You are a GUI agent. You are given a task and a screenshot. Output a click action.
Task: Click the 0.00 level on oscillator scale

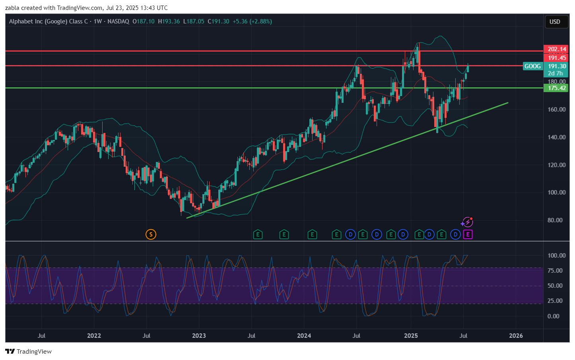click(x=554, y=316)
